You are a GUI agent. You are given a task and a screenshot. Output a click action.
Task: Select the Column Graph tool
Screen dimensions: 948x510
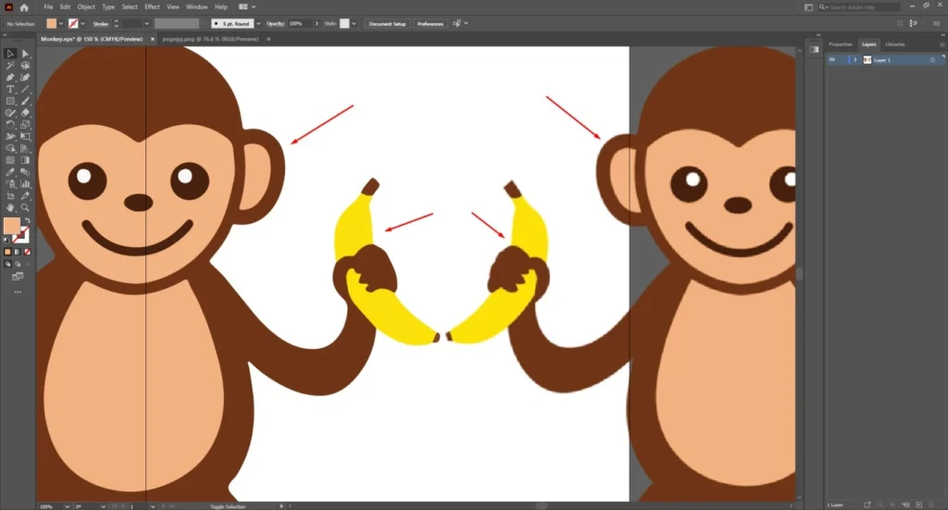pos(25,183)
